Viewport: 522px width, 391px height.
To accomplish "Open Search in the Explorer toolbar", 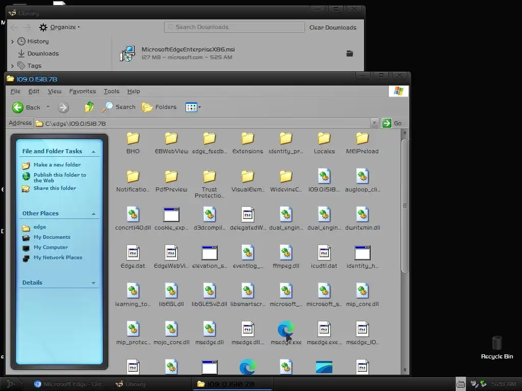I will (119, 107).
